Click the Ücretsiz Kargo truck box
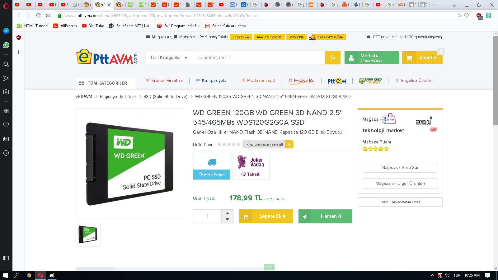Viewport: 498px width, 280px height. [x=212, y=167]
